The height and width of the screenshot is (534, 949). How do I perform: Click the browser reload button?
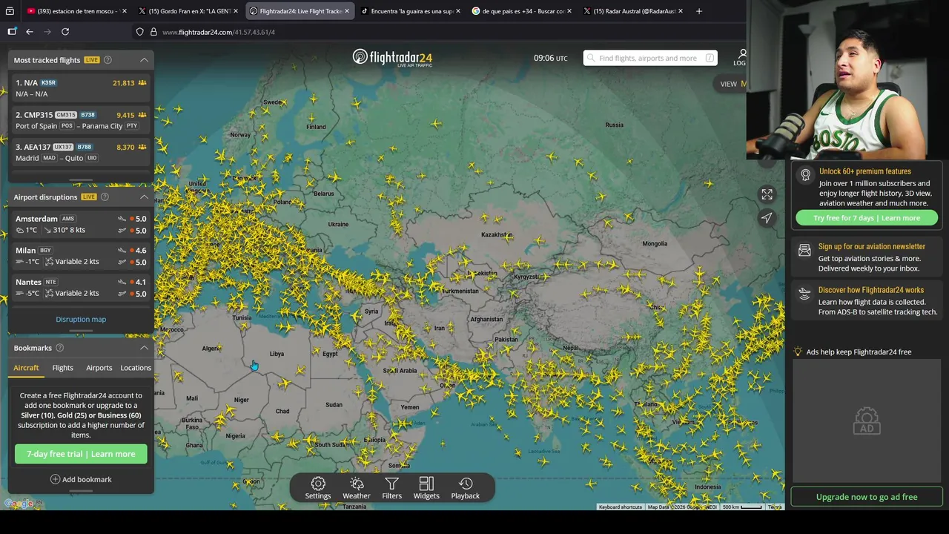pyautogui.click(x=65, y=32)
